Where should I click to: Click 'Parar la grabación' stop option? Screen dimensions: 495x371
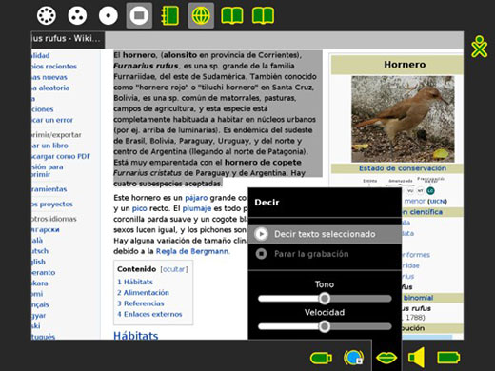pyautogui.click(x=325, y=254)
